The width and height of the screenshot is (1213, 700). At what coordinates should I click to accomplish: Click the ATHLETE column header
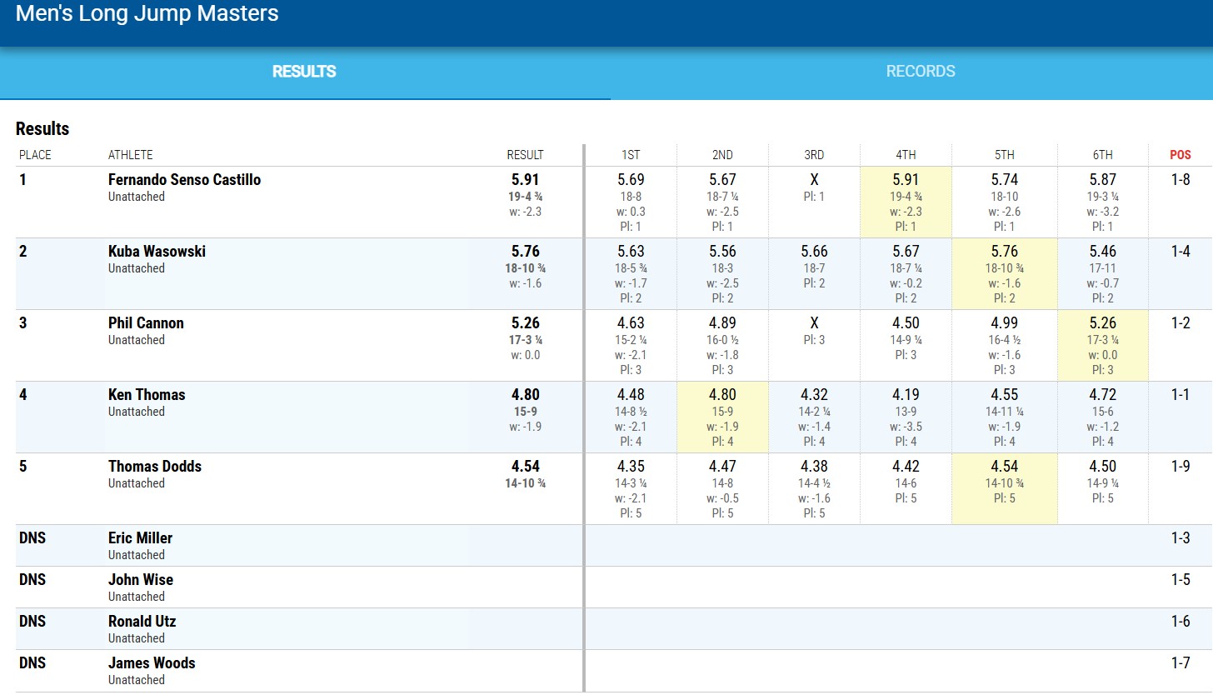[131, 155]
